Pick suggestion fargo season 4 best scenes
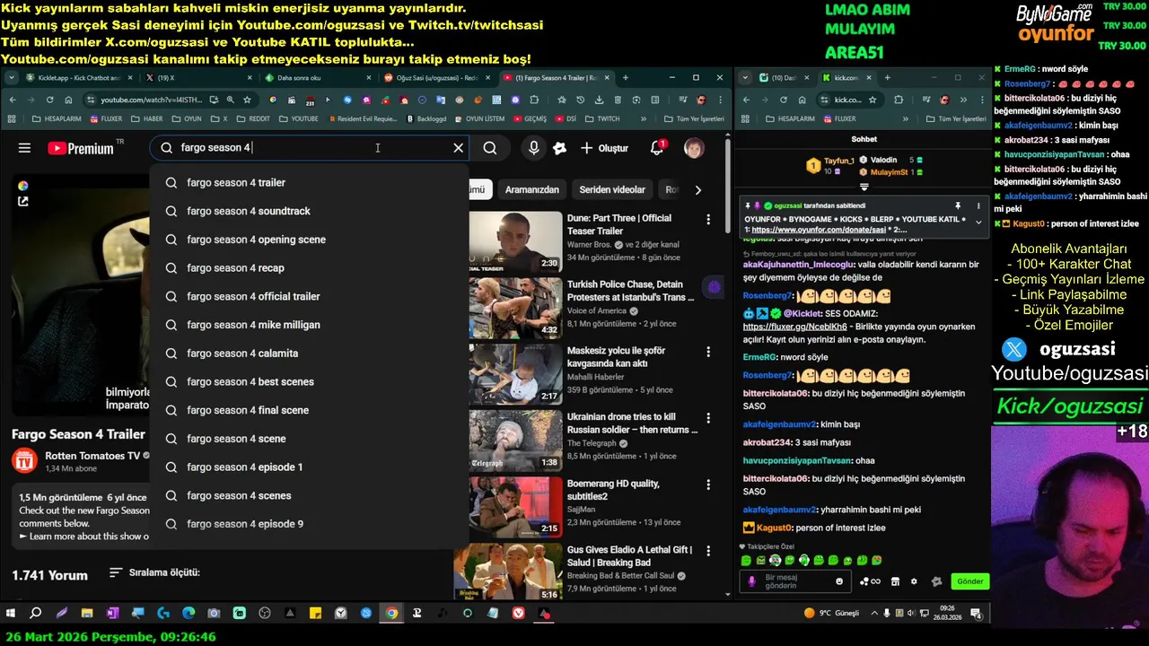This screenshot has height=646, width=1149. pyautogui.click(x=310, y=381)
